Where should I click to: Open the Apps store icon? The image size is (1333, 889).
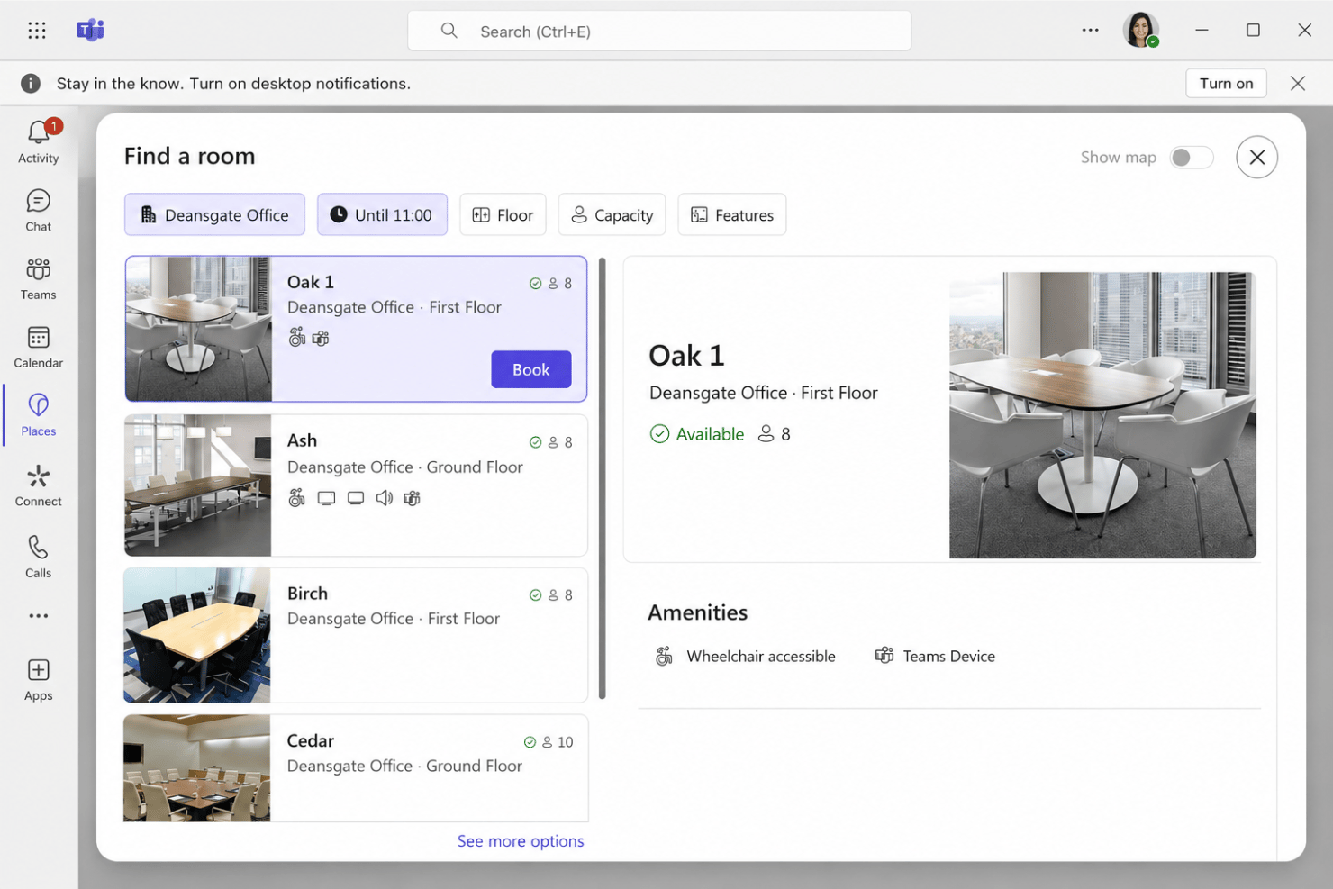[38, 679]
